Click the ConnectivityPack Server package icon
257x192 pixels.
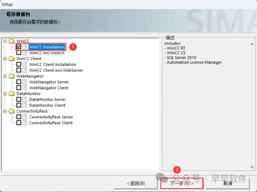(25, 117)
